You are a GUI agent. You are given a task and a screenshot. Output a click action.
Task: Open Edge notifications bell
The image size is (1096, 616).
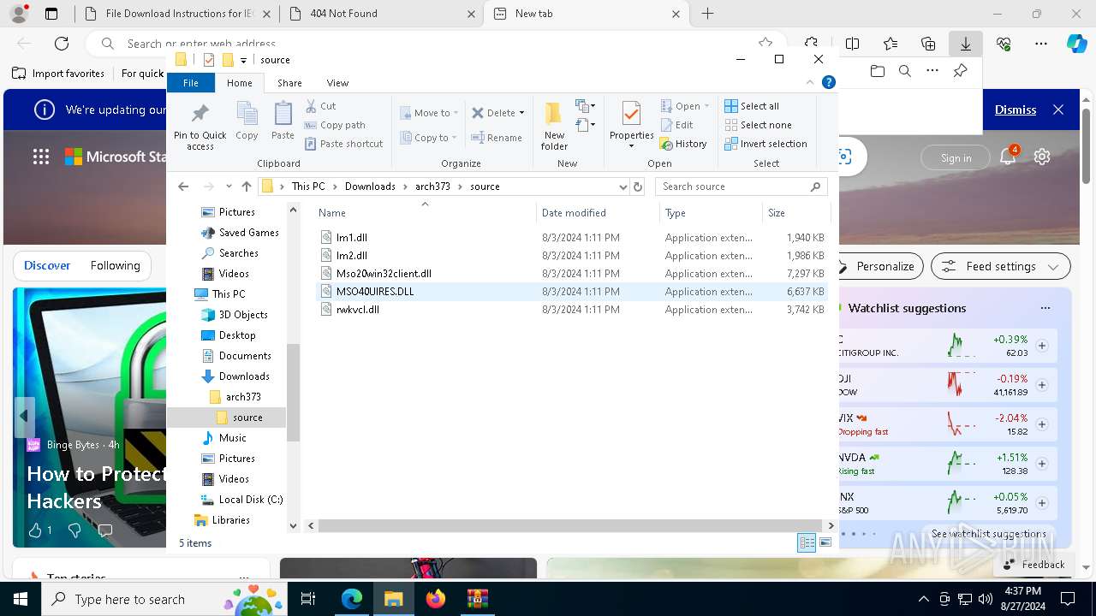pyautogui.click(x=1009, y=157)
